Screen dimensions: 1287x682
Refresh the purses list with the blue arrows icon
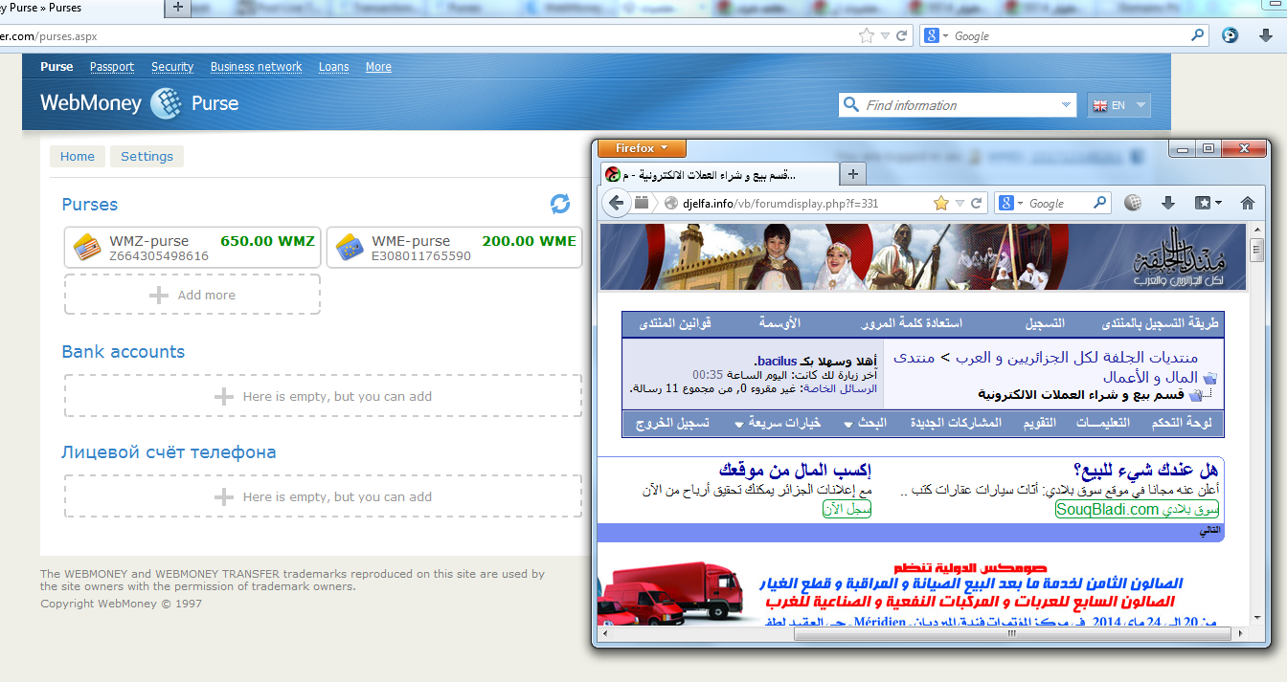tap(560, 204)
